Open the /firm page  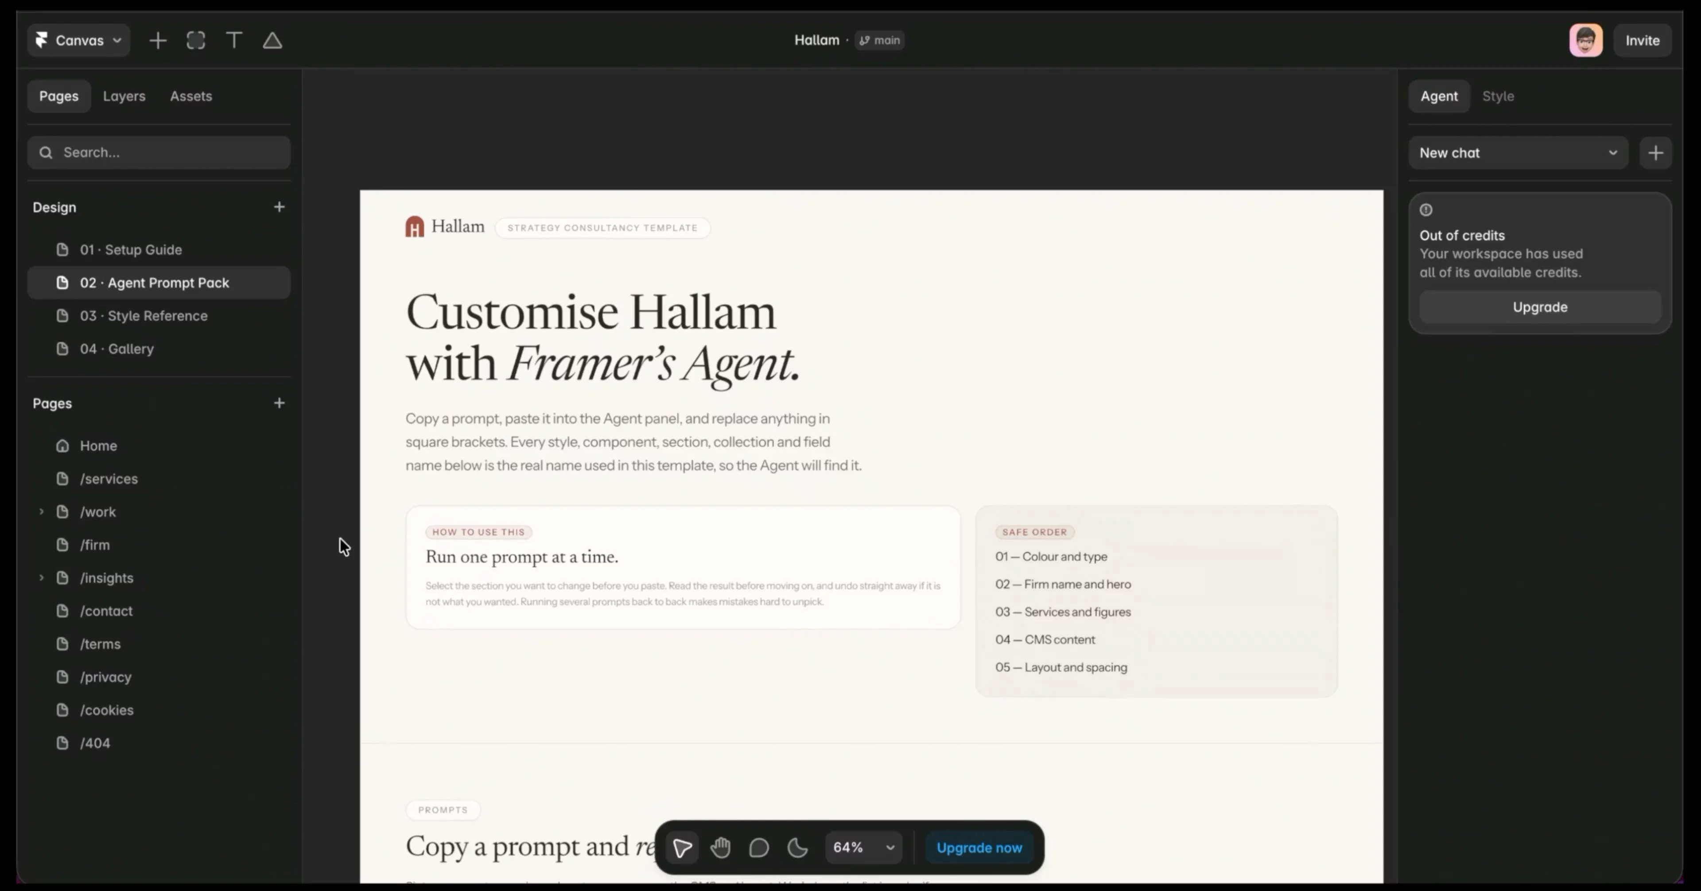click(x=159, y=545)
